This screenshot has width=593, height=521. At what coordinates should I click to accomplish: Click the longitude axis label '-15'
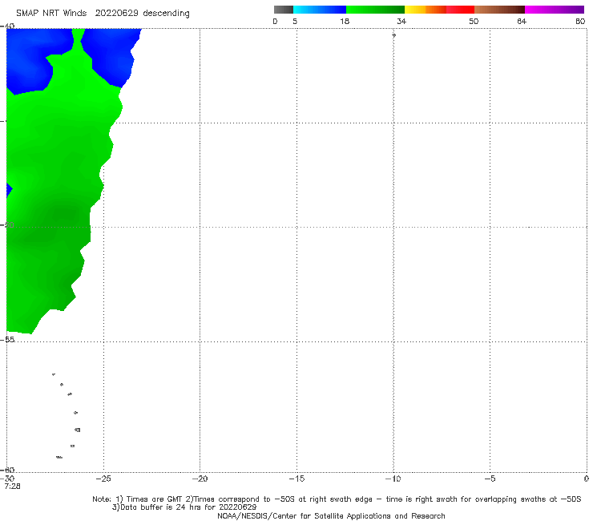coord(296,479)
